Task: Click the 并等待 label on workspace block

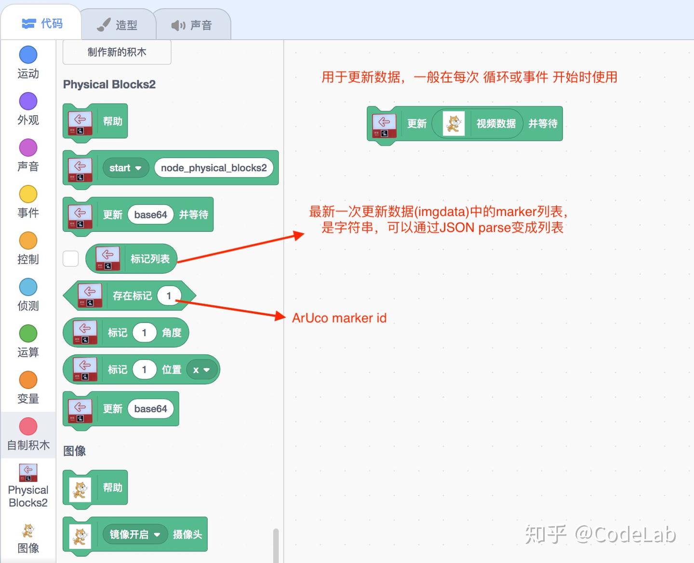Action: pyautogui.click(x=543, y=124)
